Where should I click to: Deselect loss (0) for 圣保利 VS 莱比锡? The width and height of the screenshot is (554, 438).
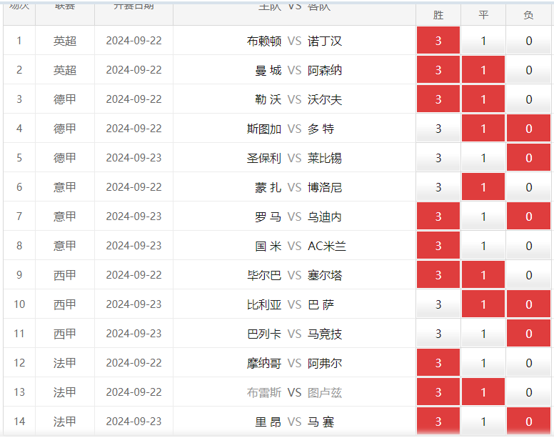coord(528,158)
